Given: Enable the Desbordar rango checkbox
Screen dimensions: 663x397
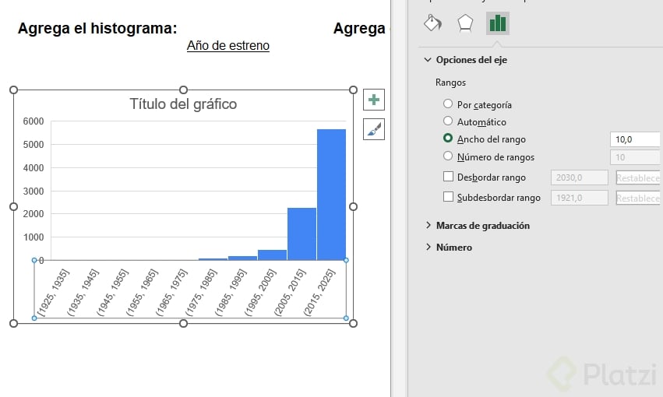Looking at the screenshot, I should coord(448,177).
